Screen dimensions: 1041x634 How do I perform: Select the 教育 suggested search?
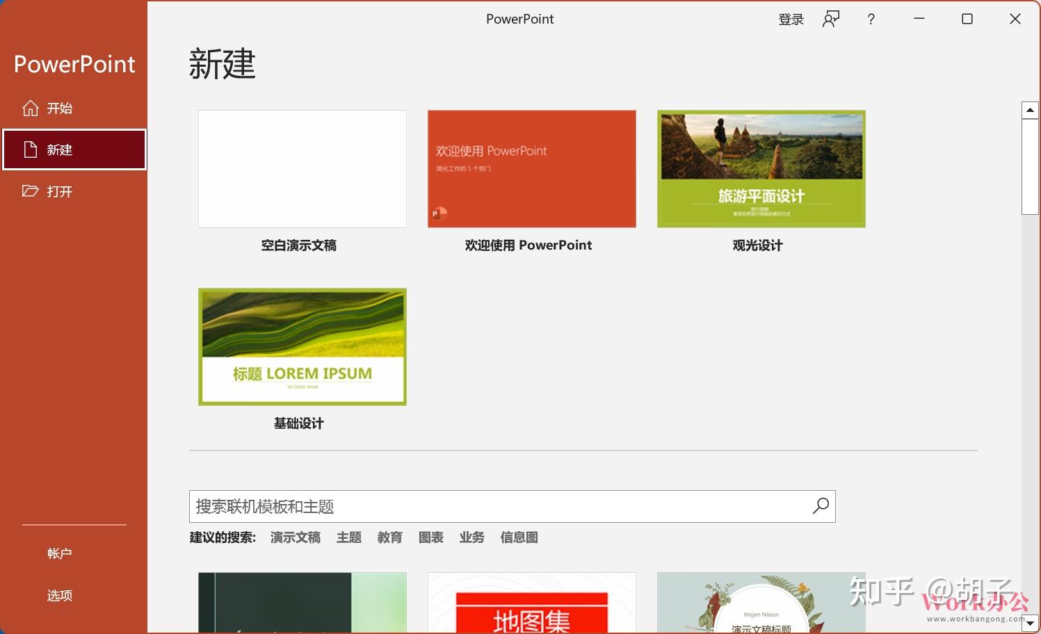pos(389,537)
